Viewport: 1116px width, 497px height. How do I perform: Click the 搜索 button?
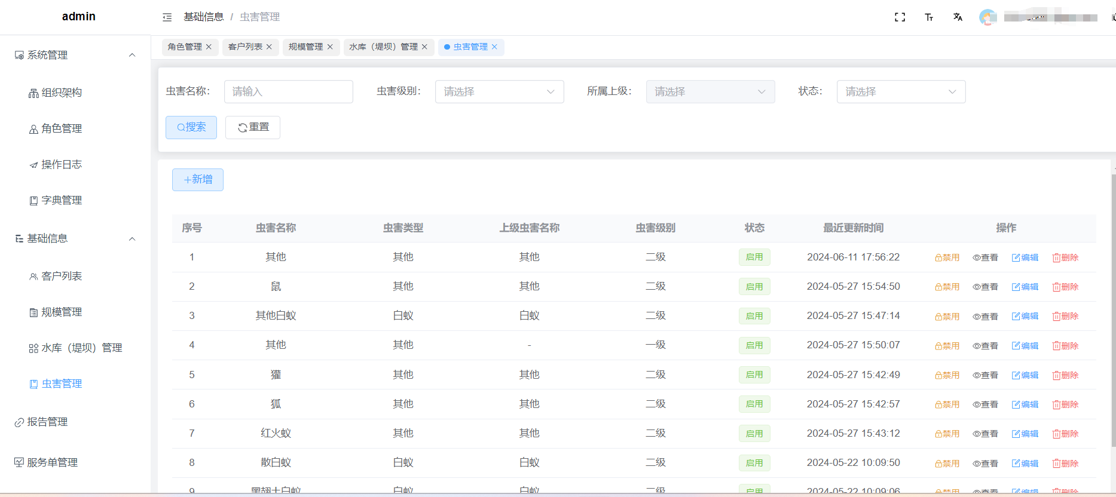191,127
